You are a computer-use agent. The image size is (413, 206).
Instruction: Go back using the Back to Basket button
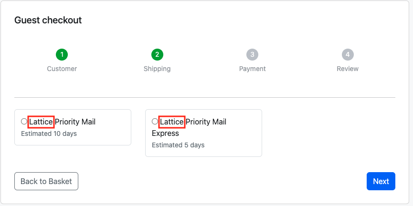coord(46,181)
